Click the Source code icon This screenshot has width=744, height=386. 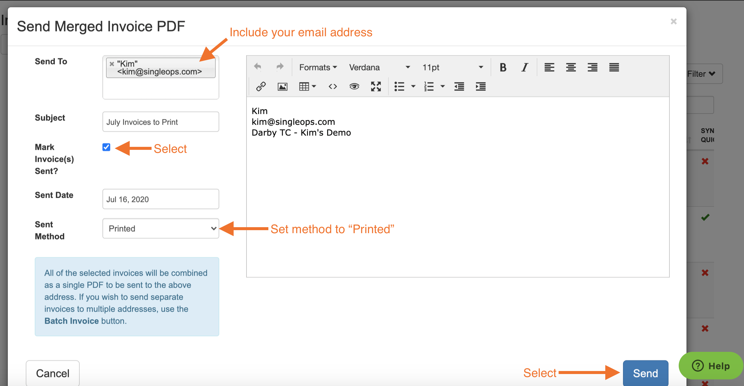tap(332, 86)
